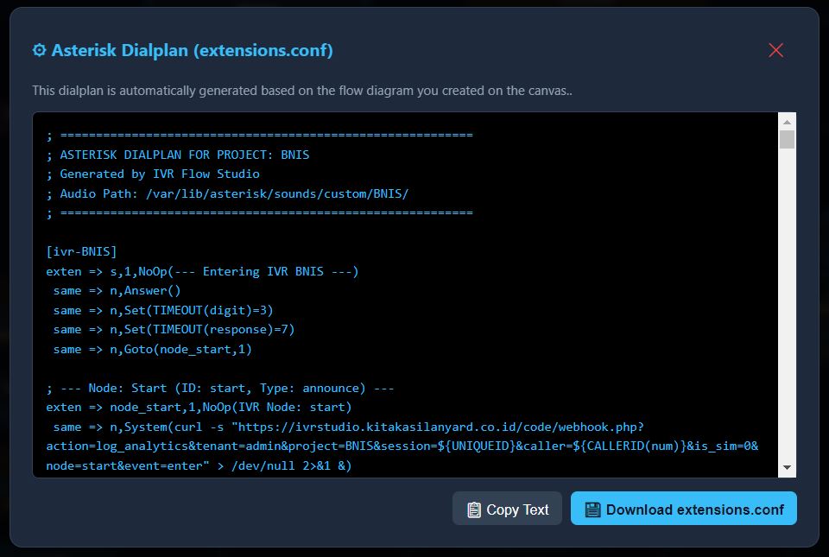Click the 'node=start&event=enter' line
This screenshot has width=829, height=557.
199,465
